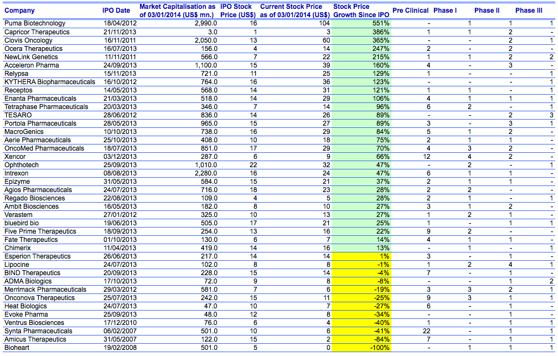The image size is (558, 356).
Task: Select the Xencor Pre Clinical value 12
Action: click(x=429, y=157)
